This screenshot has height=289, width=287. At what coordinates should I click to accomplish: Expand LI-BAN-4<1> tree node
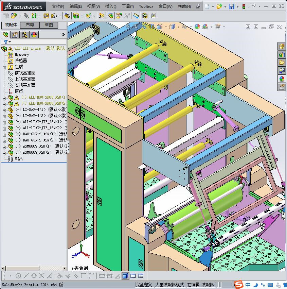pos(4,111)
